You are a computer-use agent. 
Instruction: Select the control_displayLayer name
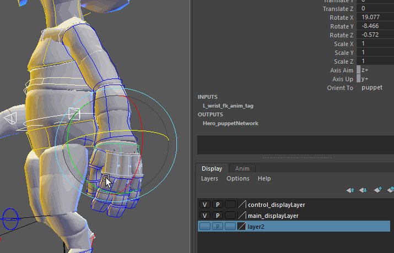[x=277, y=205]
